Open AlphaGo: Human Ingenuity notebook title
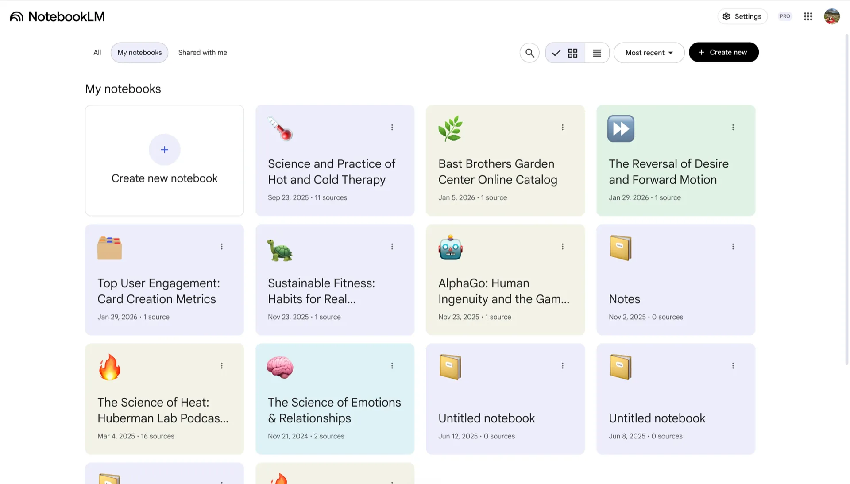 (504, 291)
